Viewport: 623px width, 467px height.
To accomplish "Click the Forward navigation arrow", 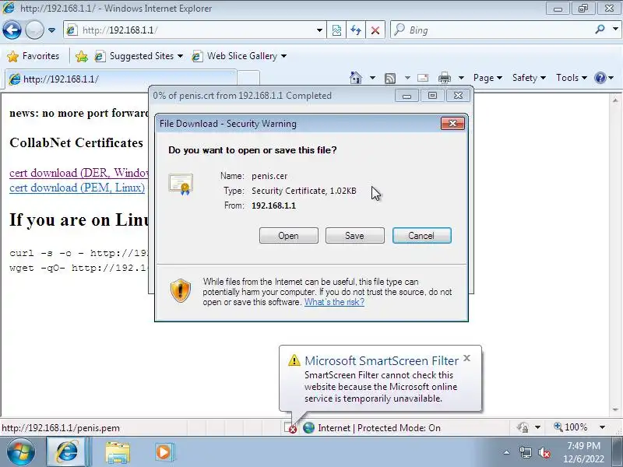I will pyautogui.click(x=34, y=30).
